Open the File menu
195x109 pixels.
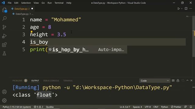9,3
